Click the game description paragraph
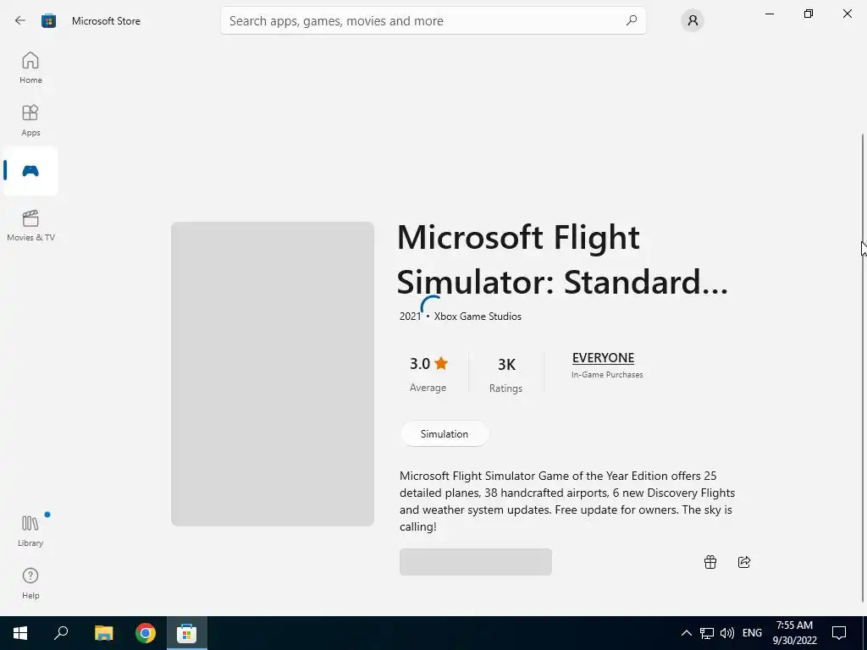This screenshot has height=650, width=867. [567, 501]
